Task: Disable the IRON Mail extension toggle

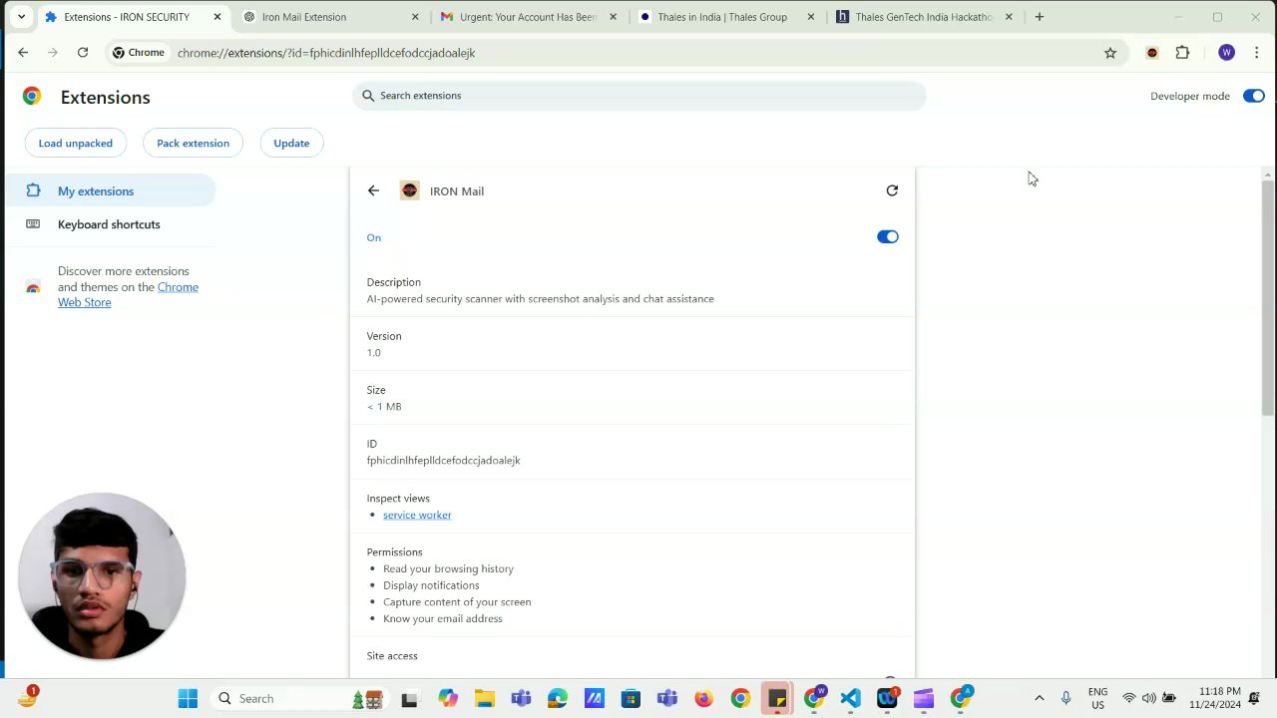Action: [x=887, y=236]
